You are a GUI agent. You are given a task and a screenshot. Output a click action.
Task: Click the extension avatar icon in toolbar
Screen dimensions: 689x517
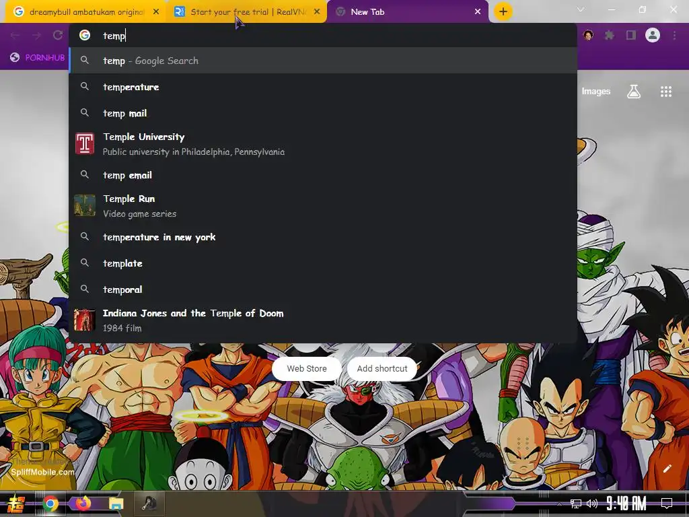(x=588, y=35)
